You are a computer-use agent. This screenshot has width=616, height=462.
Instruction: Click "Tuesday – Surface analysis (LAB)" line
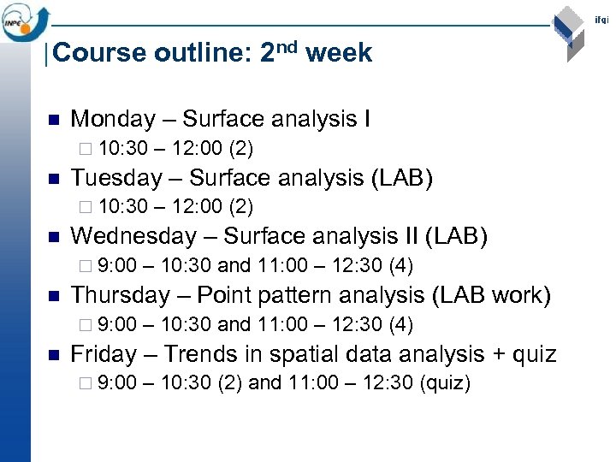click(x=252, y=177)
